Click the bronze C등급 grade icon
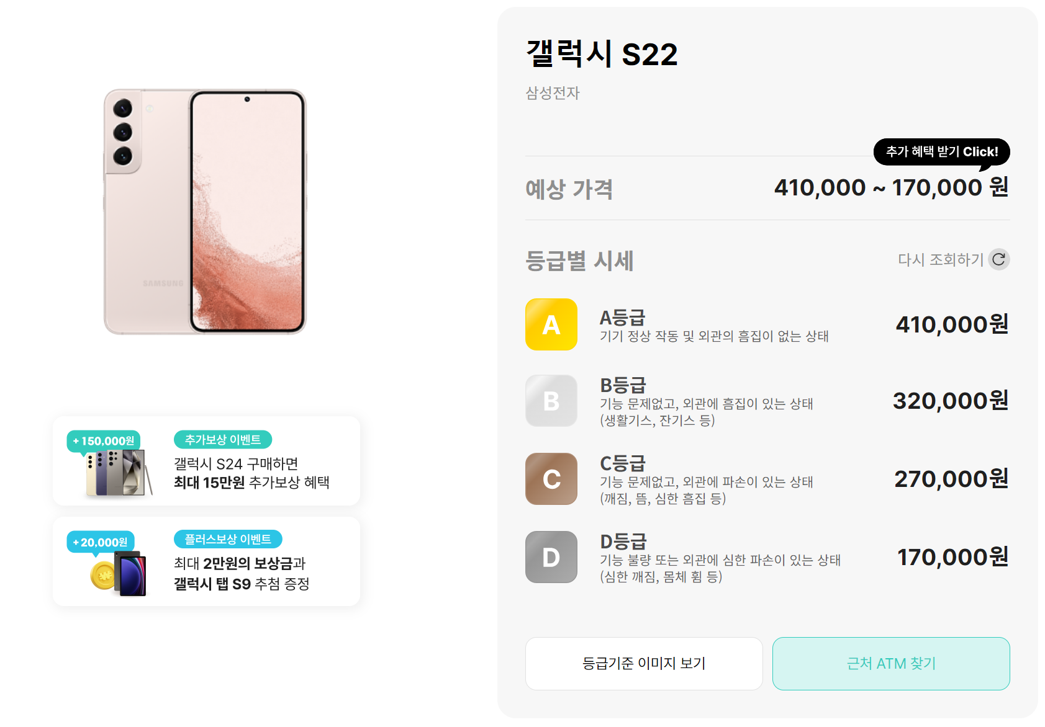 click(551, 479)
